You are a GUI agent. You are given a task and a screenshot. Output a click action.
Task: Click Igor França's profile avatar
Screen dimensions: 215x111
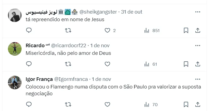(x=15, y=82)
